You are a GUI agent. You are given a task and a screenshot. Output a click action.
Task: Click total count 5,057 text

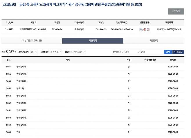(10, 52)
